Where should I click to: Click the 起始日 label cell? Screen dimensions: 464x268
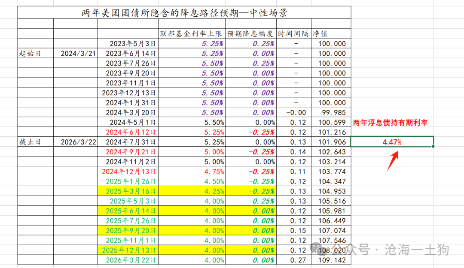(36, 53)
